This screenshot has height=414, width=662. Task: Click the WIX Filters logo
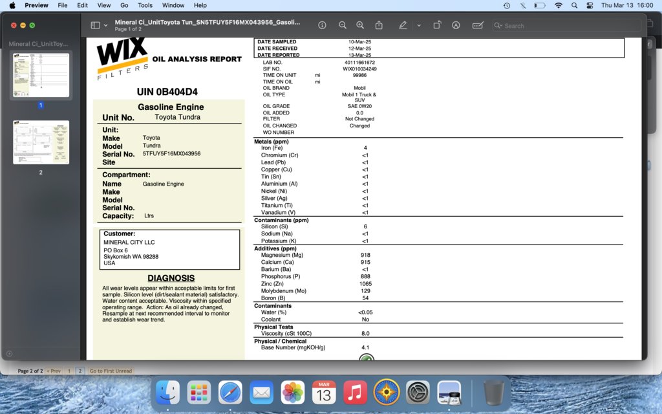123,58
